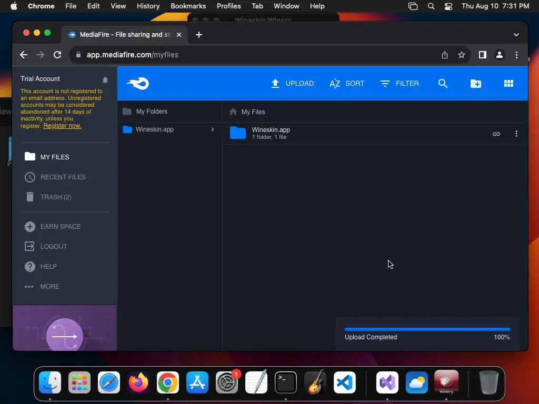Open MY FILES in sidebar
The image size is (539, 404).
point(47,157)
